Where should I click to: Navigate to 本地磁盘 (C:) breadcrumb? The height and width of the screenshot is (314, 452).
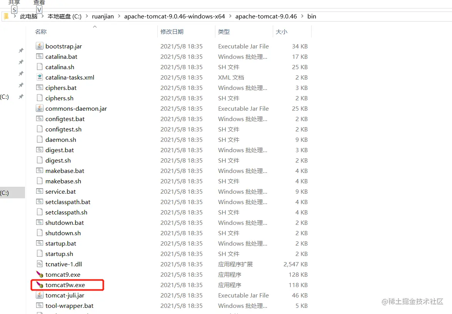coord(65,17)
